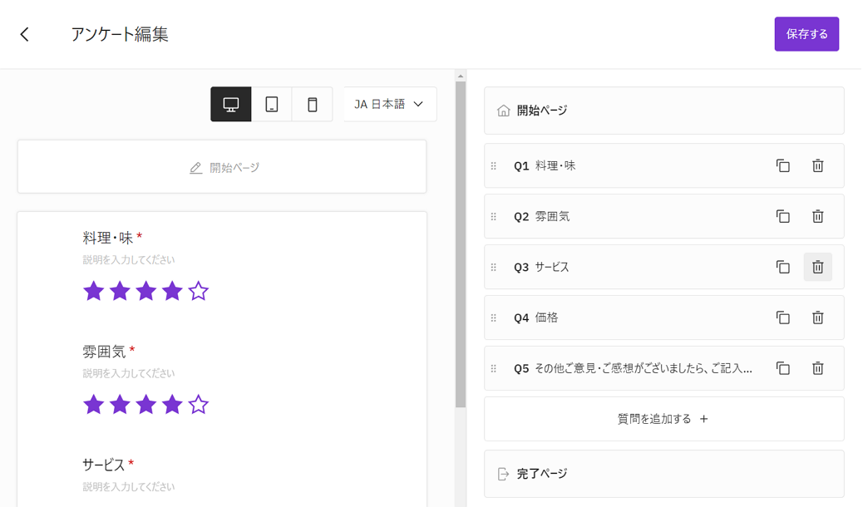The image size is (863, 507).
Task: Open the JA 日本語 language dropdown
Action: coord(390,104)
